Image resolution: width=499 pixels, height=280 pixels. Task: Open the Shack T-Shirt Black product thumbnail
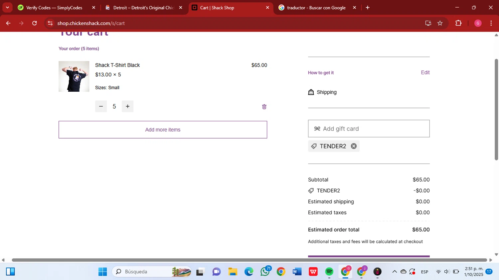74,76
